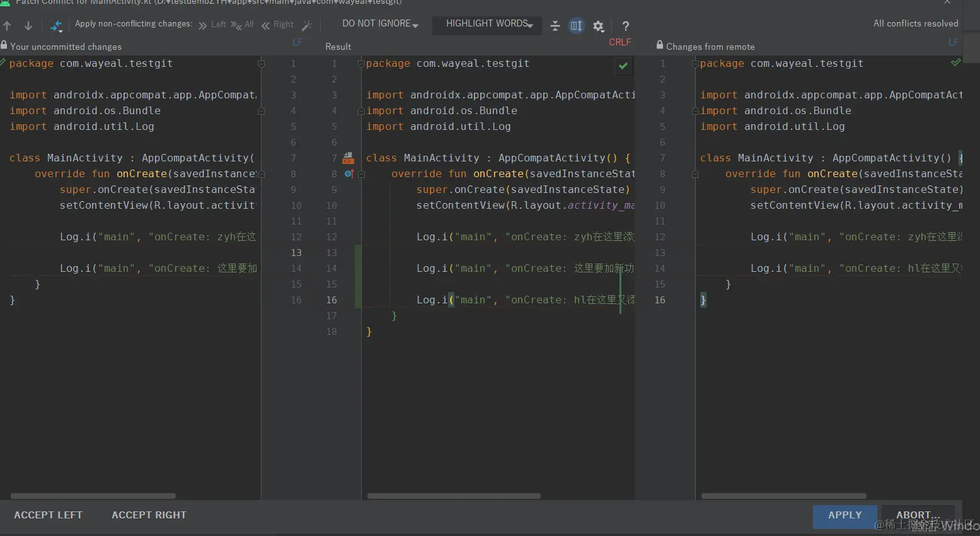Open the DO NOT IGNORE dropdown
This screenshot has width=980, height=536.
pyautogui.click(x=380, y=24)
